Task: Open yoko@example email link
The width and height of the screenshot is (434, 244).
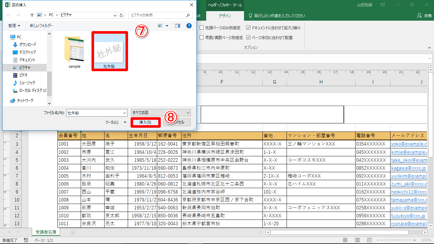Action: [409, 144]
